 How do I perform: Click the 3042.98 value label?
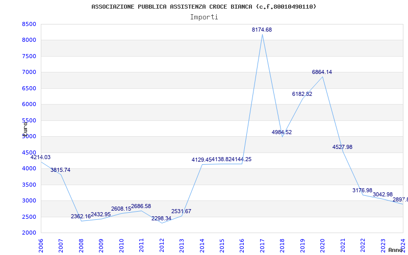[x=383, y=194]
